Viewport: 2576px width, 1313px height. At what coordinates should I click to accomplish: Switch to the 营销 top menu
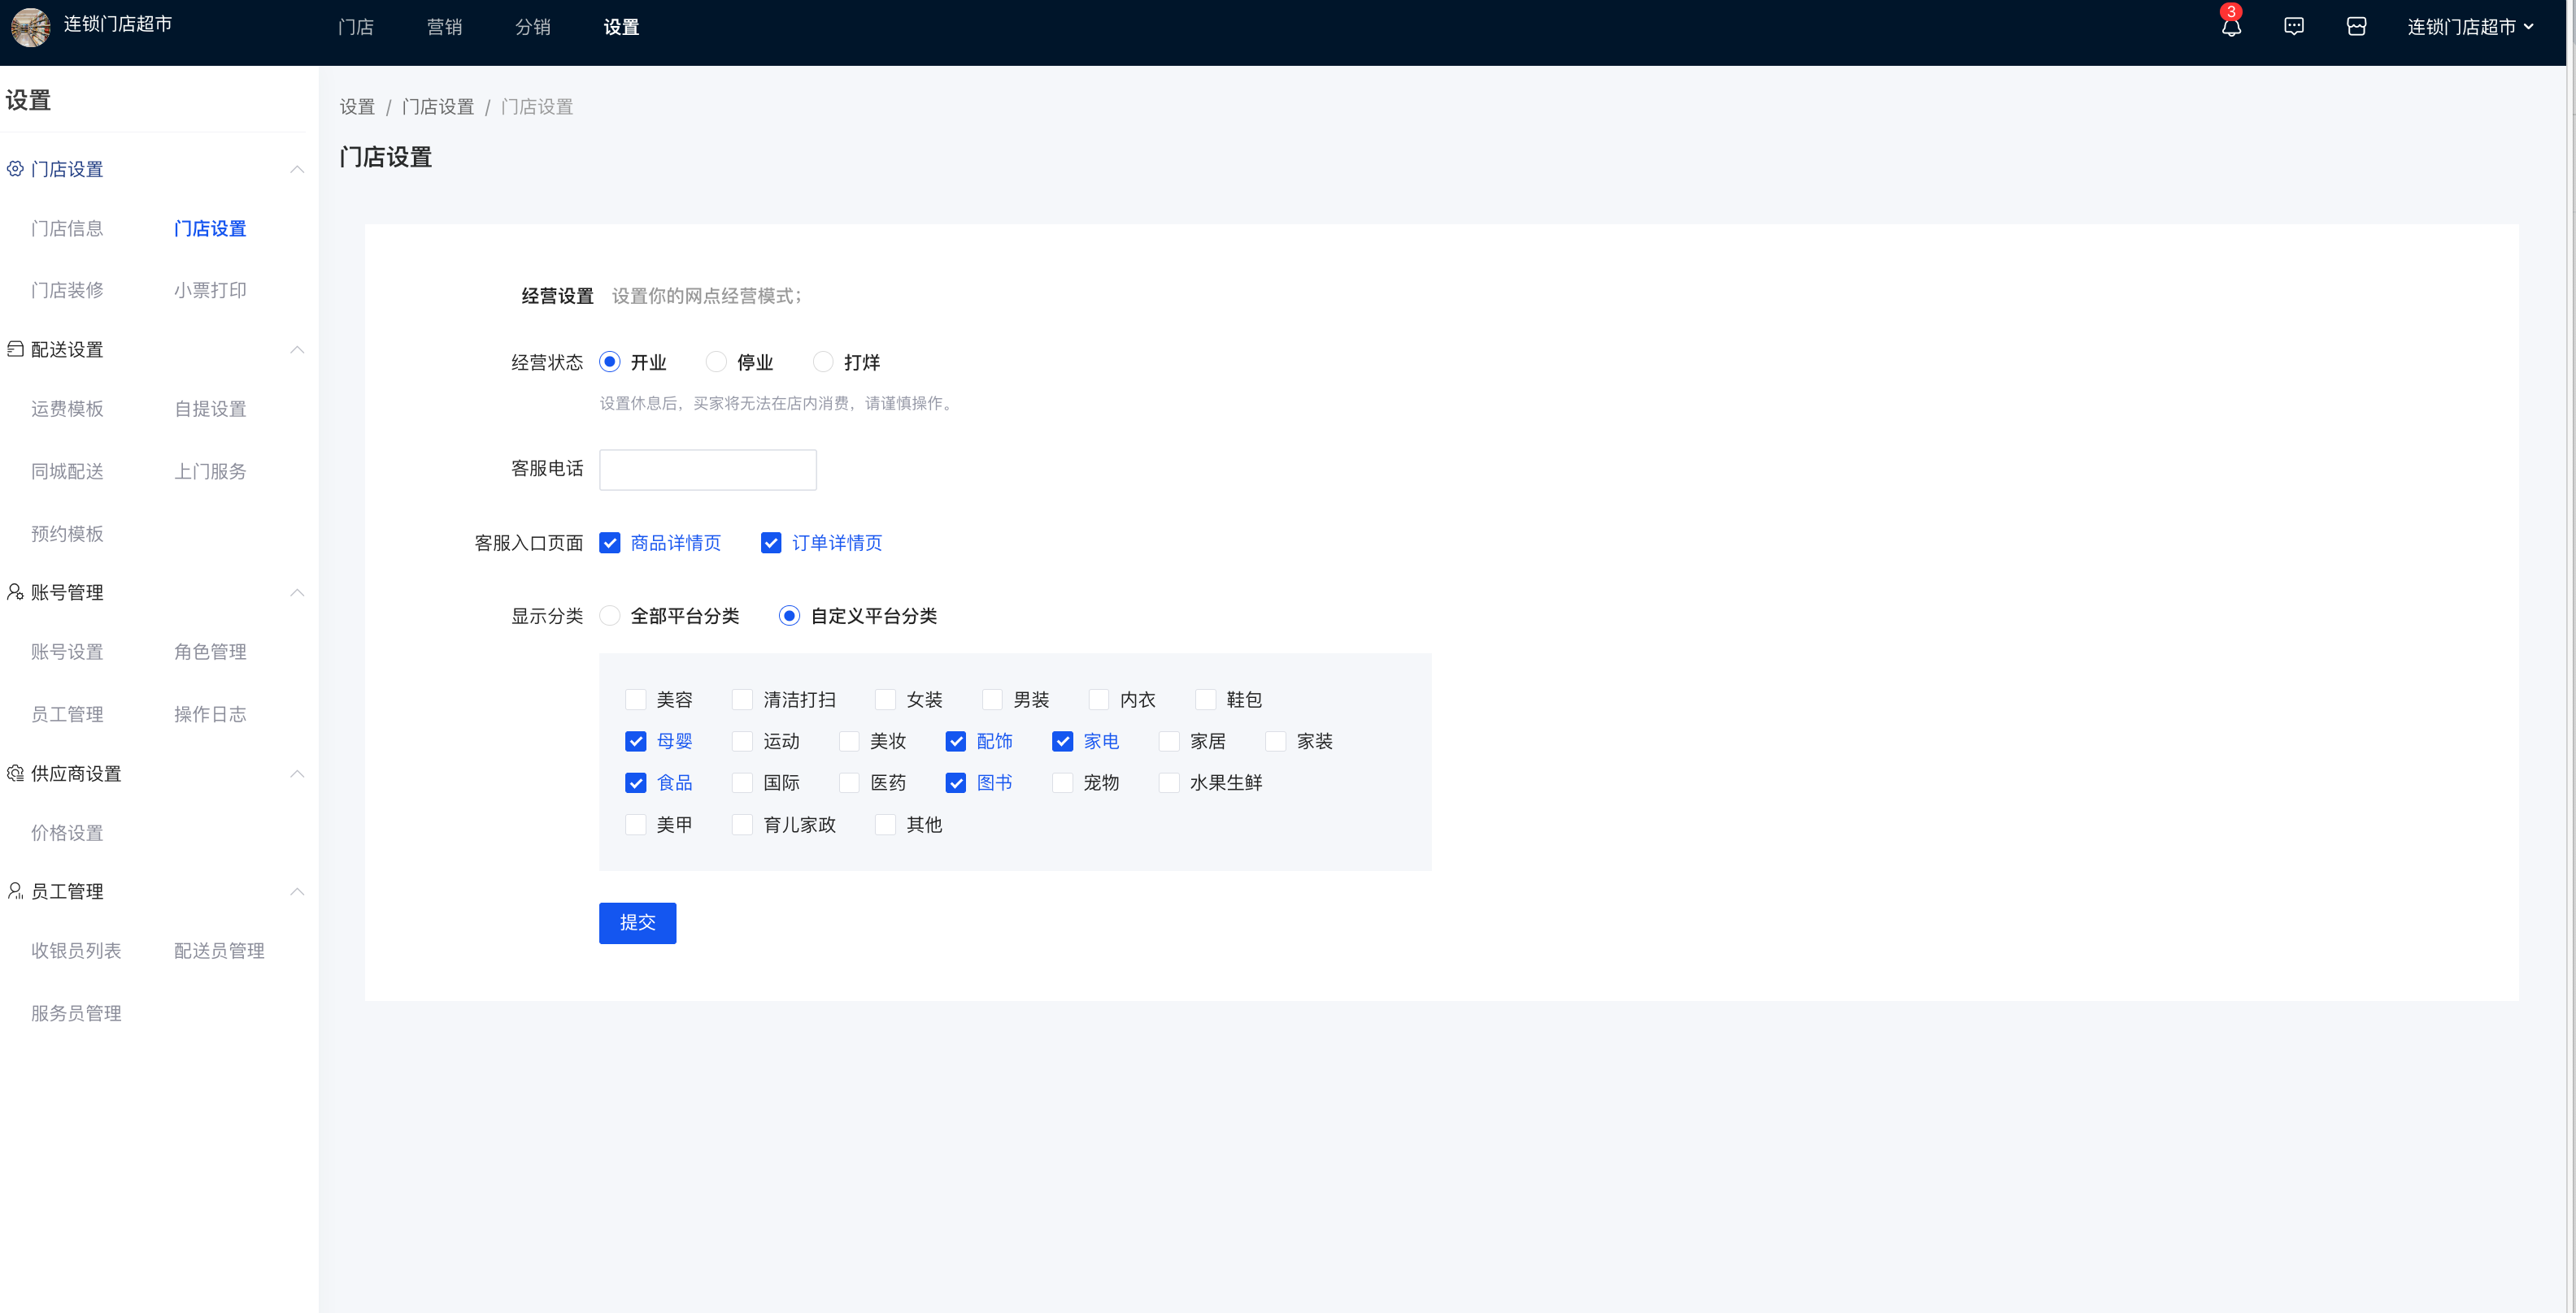444,27
